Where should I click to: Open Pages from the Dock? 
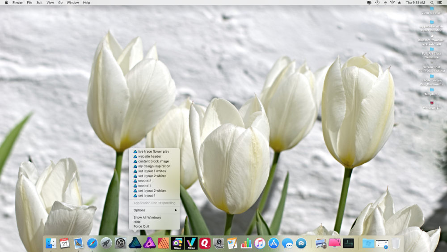click(x=232, y=243)
